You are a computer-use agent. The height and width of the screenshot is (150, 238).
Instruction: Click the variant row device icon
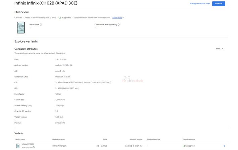(x=18, y=146)
